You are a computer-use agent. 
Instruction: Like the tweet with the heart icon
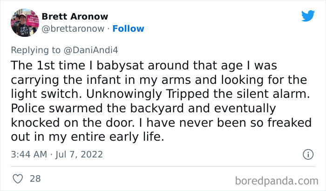pos(19,178)
